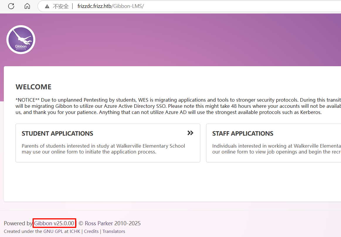Click the WELCOME heading text
The width and height of the screenshot is (341, 237).
[33, 87]
